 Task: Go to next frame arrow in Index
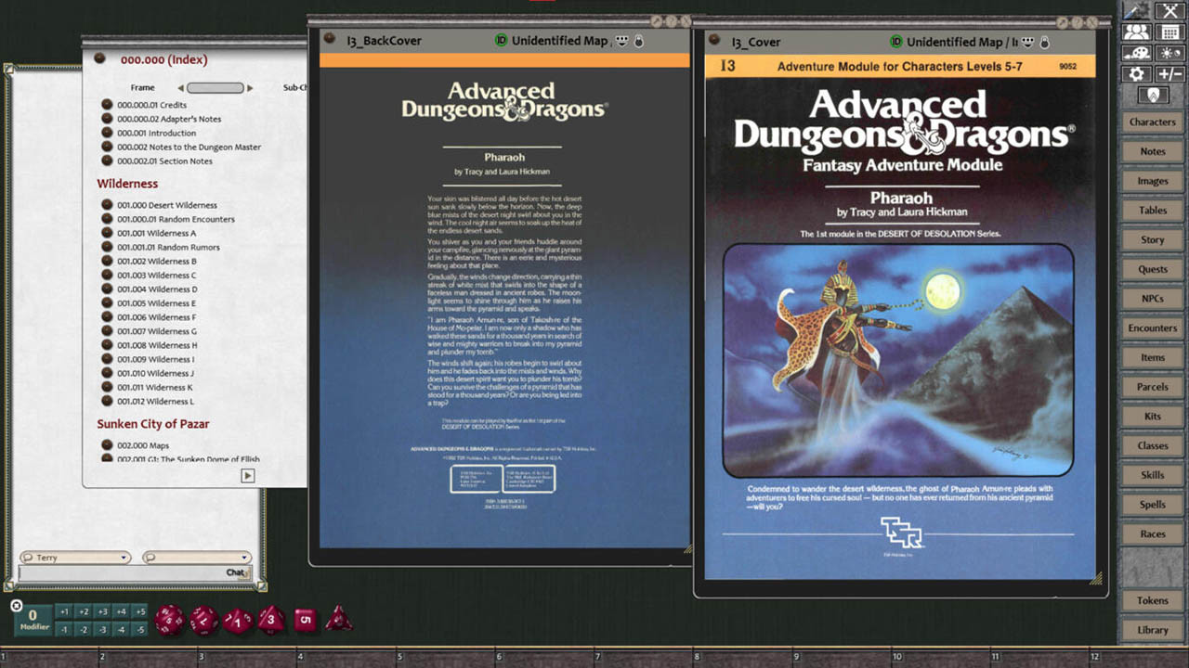point(250,88)
